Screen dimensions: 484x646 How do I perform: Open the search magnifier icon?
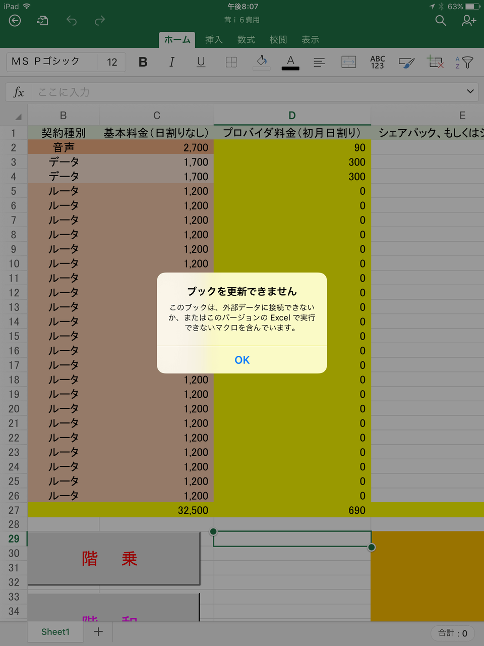(x=441, y=21)
